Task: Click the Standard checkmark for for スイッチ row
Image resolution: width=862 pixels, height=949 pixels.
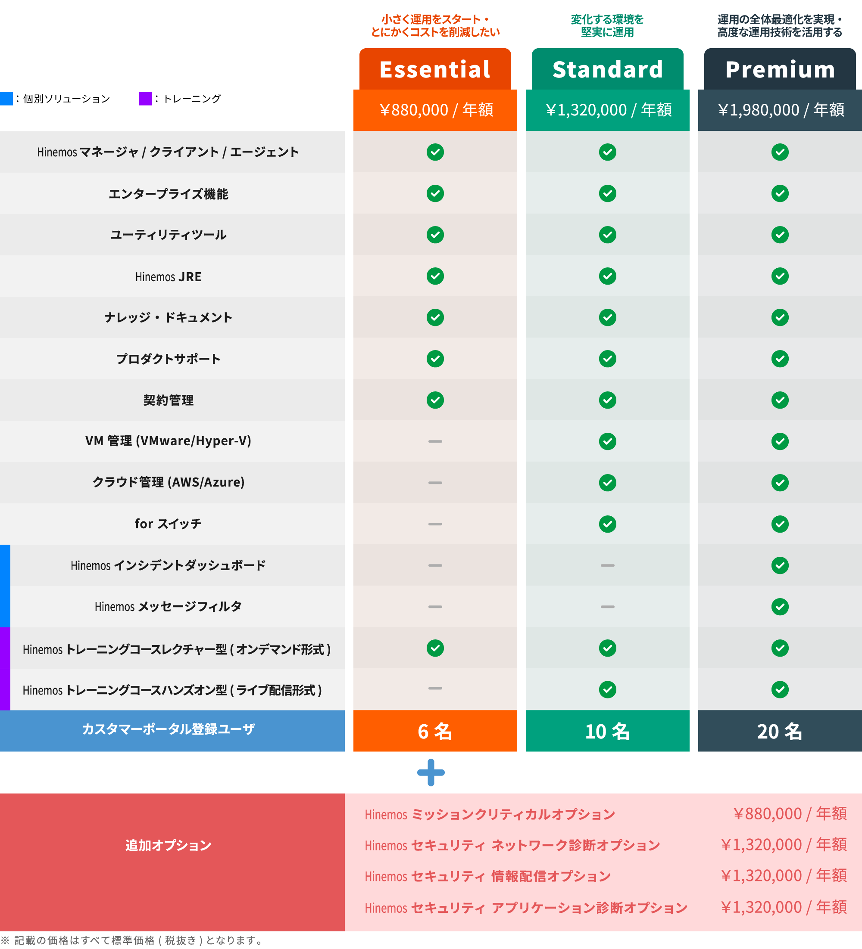Action: [608, 524]
